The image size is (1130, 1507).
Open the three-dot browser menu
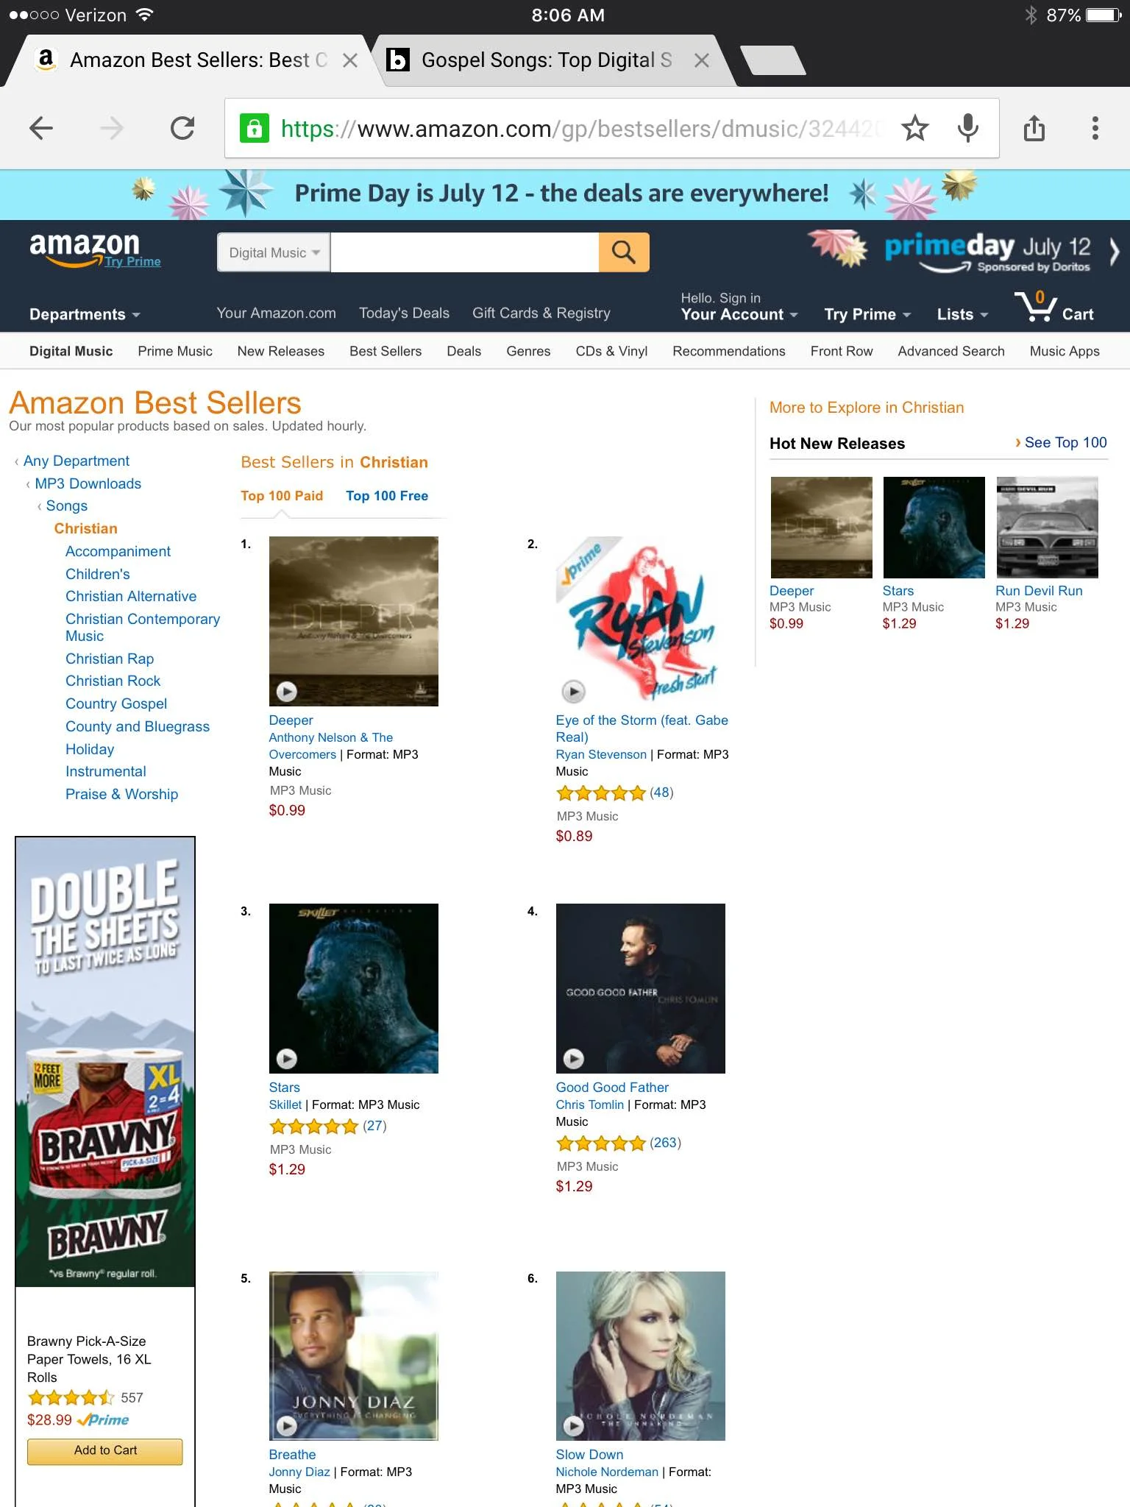tap(1095, 128)
